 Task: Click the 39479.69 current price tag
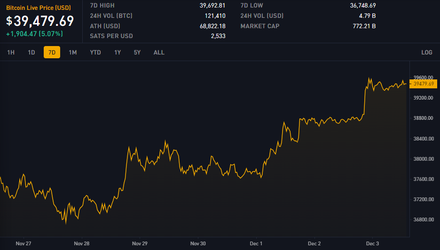click(x=424, y=84)
